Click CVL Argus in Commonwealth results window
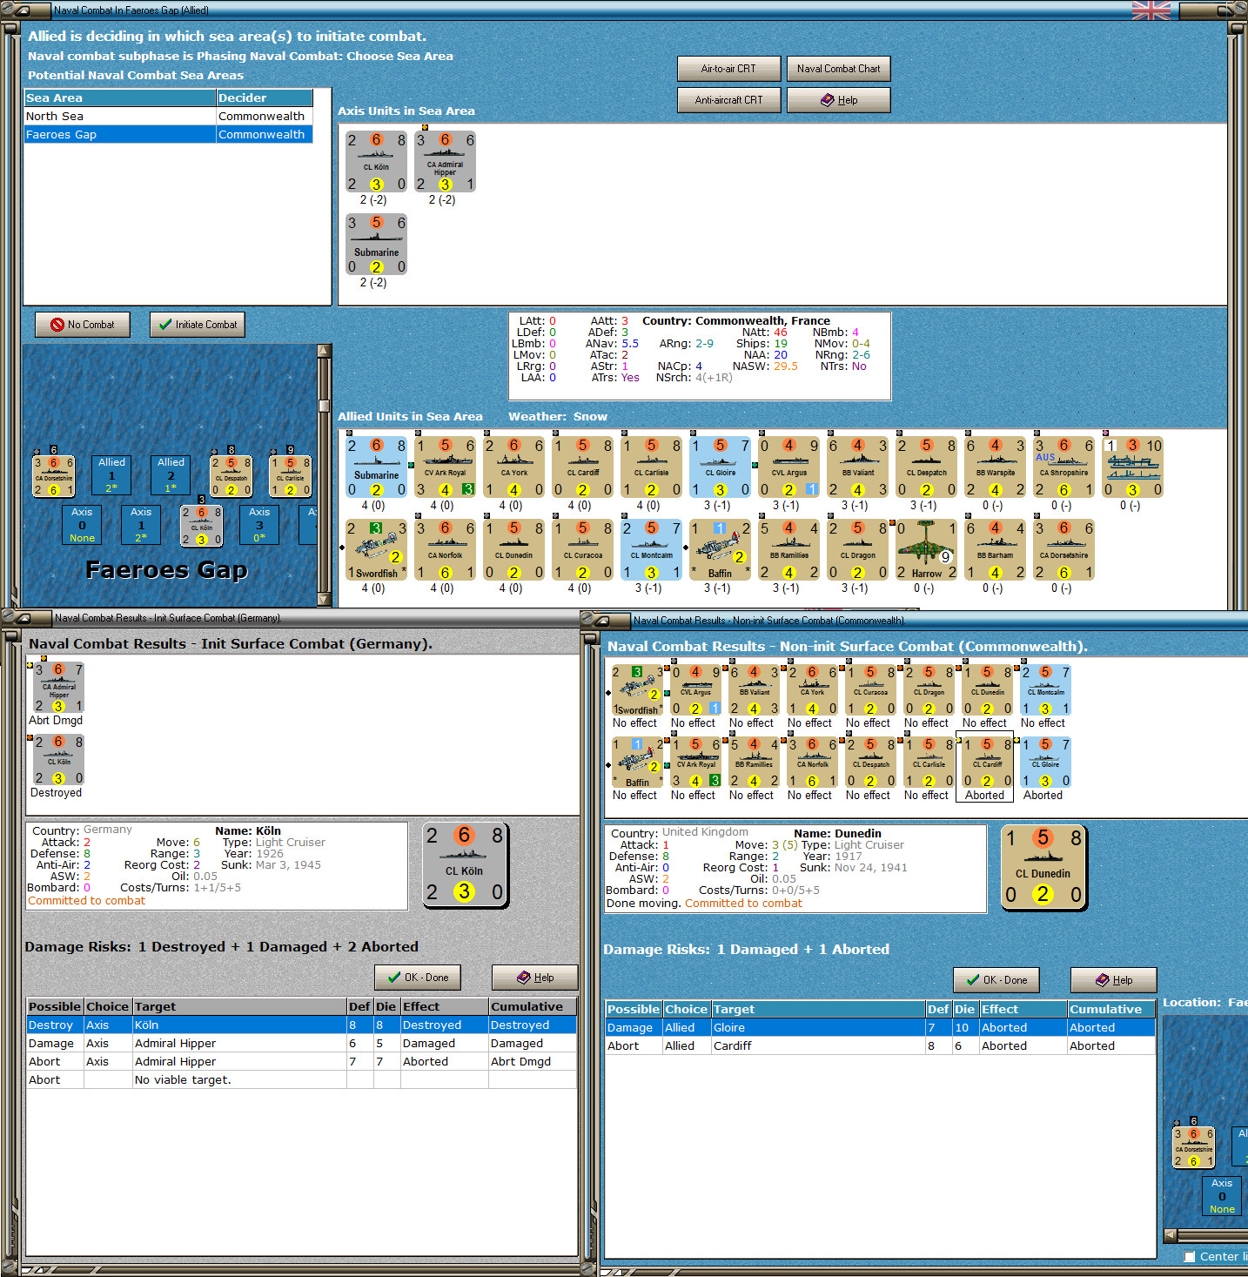 click(695, 690)
